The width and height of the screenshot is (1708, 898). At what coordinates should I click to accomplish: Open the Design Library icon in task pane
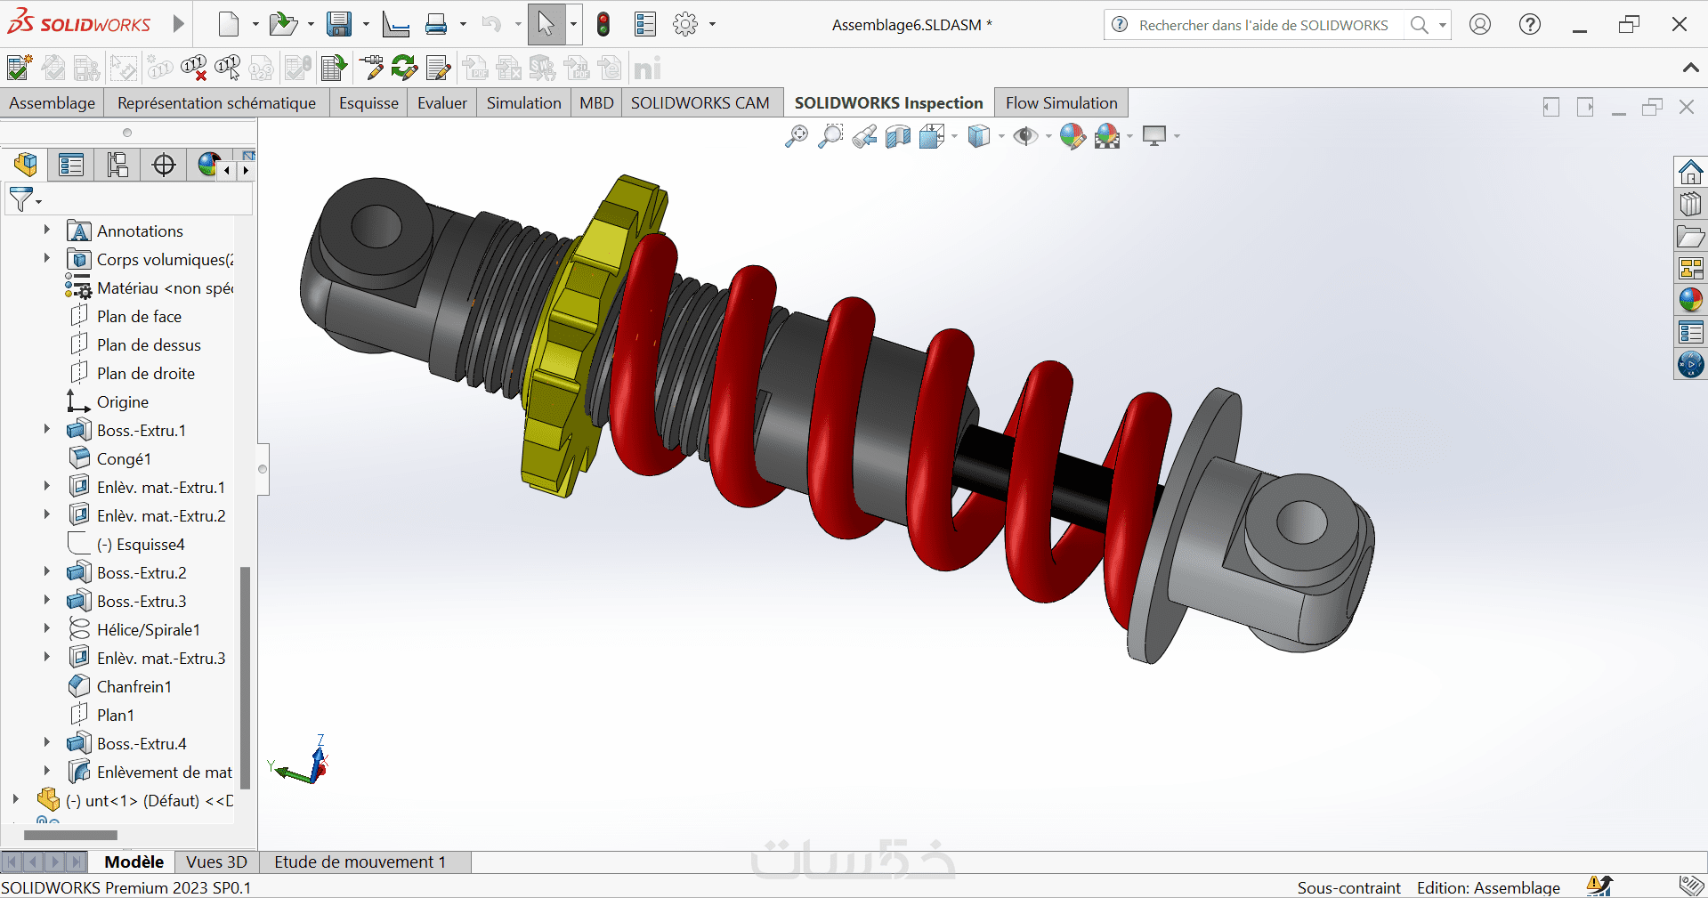[x=1690, y=204]
